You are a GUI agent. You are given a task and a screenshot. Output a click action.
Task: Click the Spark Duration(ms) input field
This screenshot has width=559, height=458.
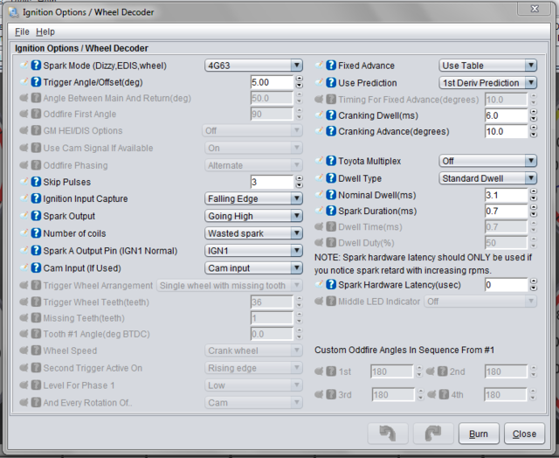[507, 212]
